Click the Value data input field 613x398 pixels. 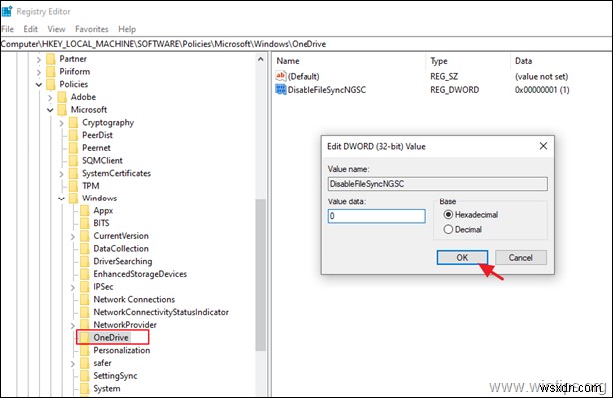pos(376,216)
